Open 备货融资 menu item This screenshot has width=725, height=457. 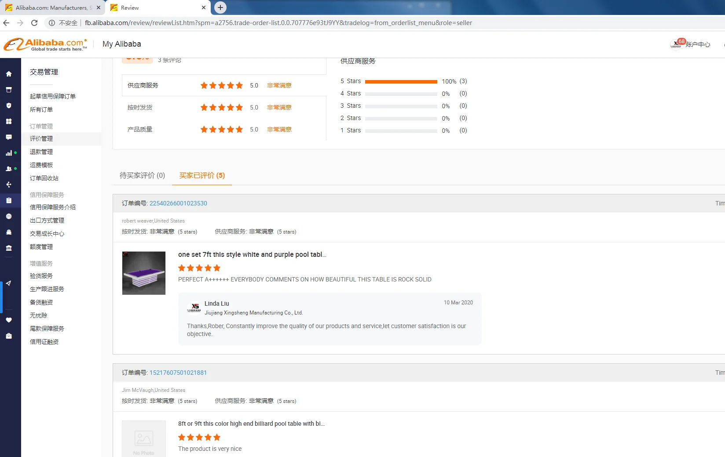coord(41,302)
